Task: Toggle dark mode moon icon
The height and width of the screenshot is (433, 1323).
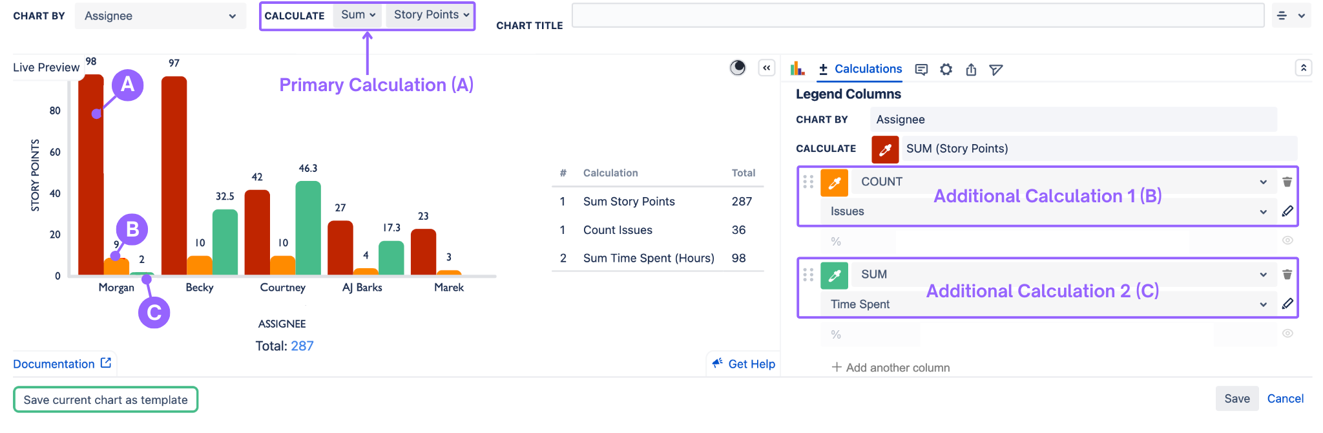Action: tap(737, 68)
